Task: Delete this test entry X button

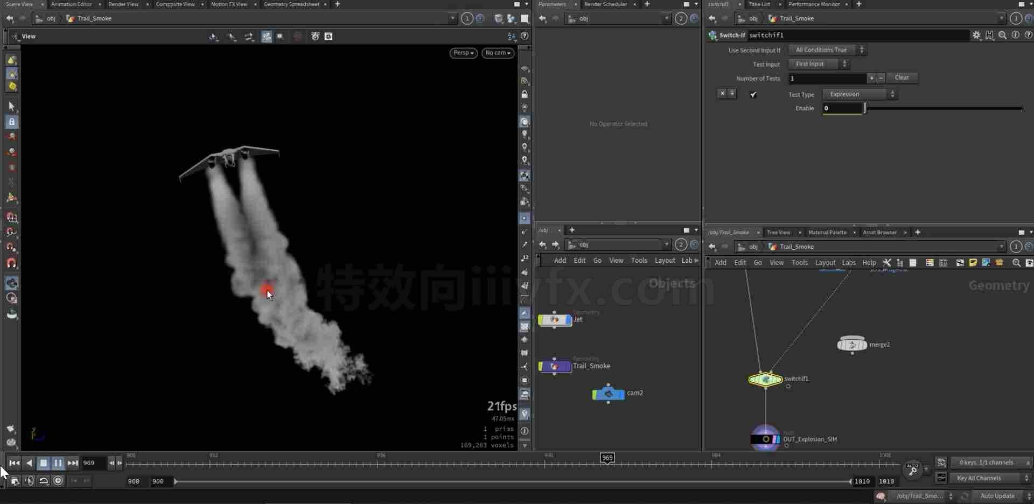Action: pos(722,94)
